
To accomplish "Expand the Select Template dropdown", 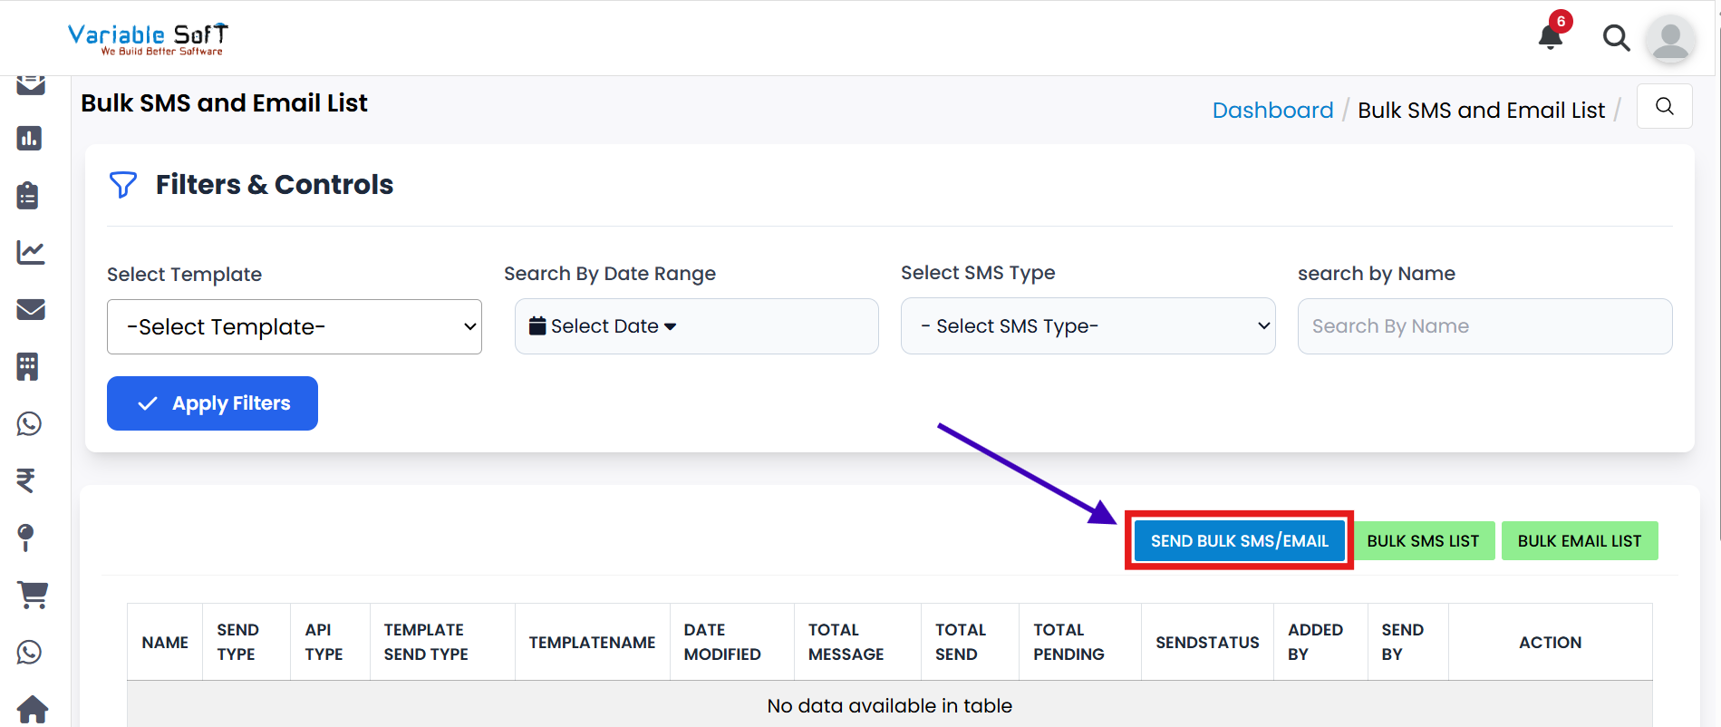I will [x=295, y=327].
